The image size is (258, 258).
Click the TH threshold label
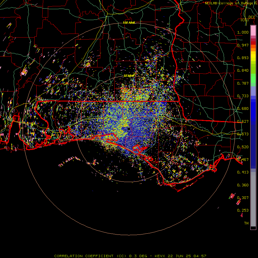point(246,223)
